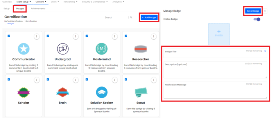Open the Undergrad badge options menu
273x118 pixels.
[76, 36]
